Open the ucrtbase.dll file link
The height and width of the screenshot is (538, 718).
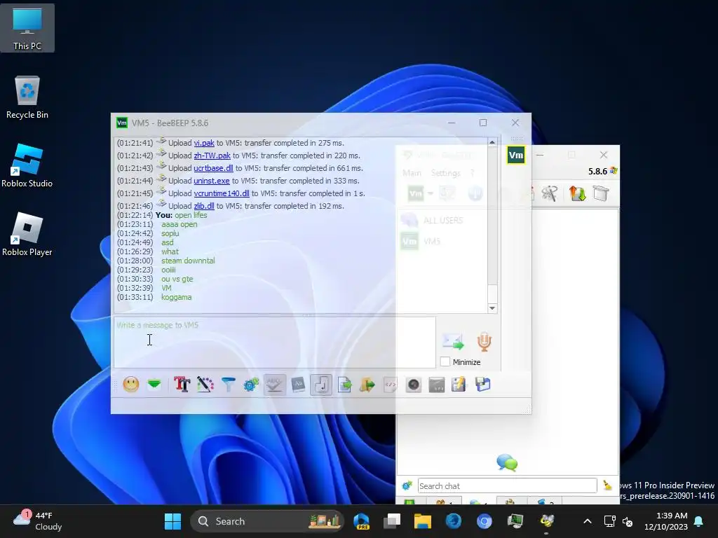[x=213, y=168]
